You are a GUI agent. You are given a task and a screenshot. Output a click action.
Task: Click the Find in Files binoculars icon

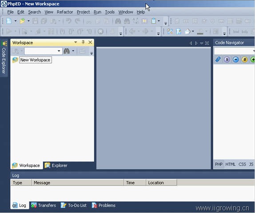pos(127,21)
